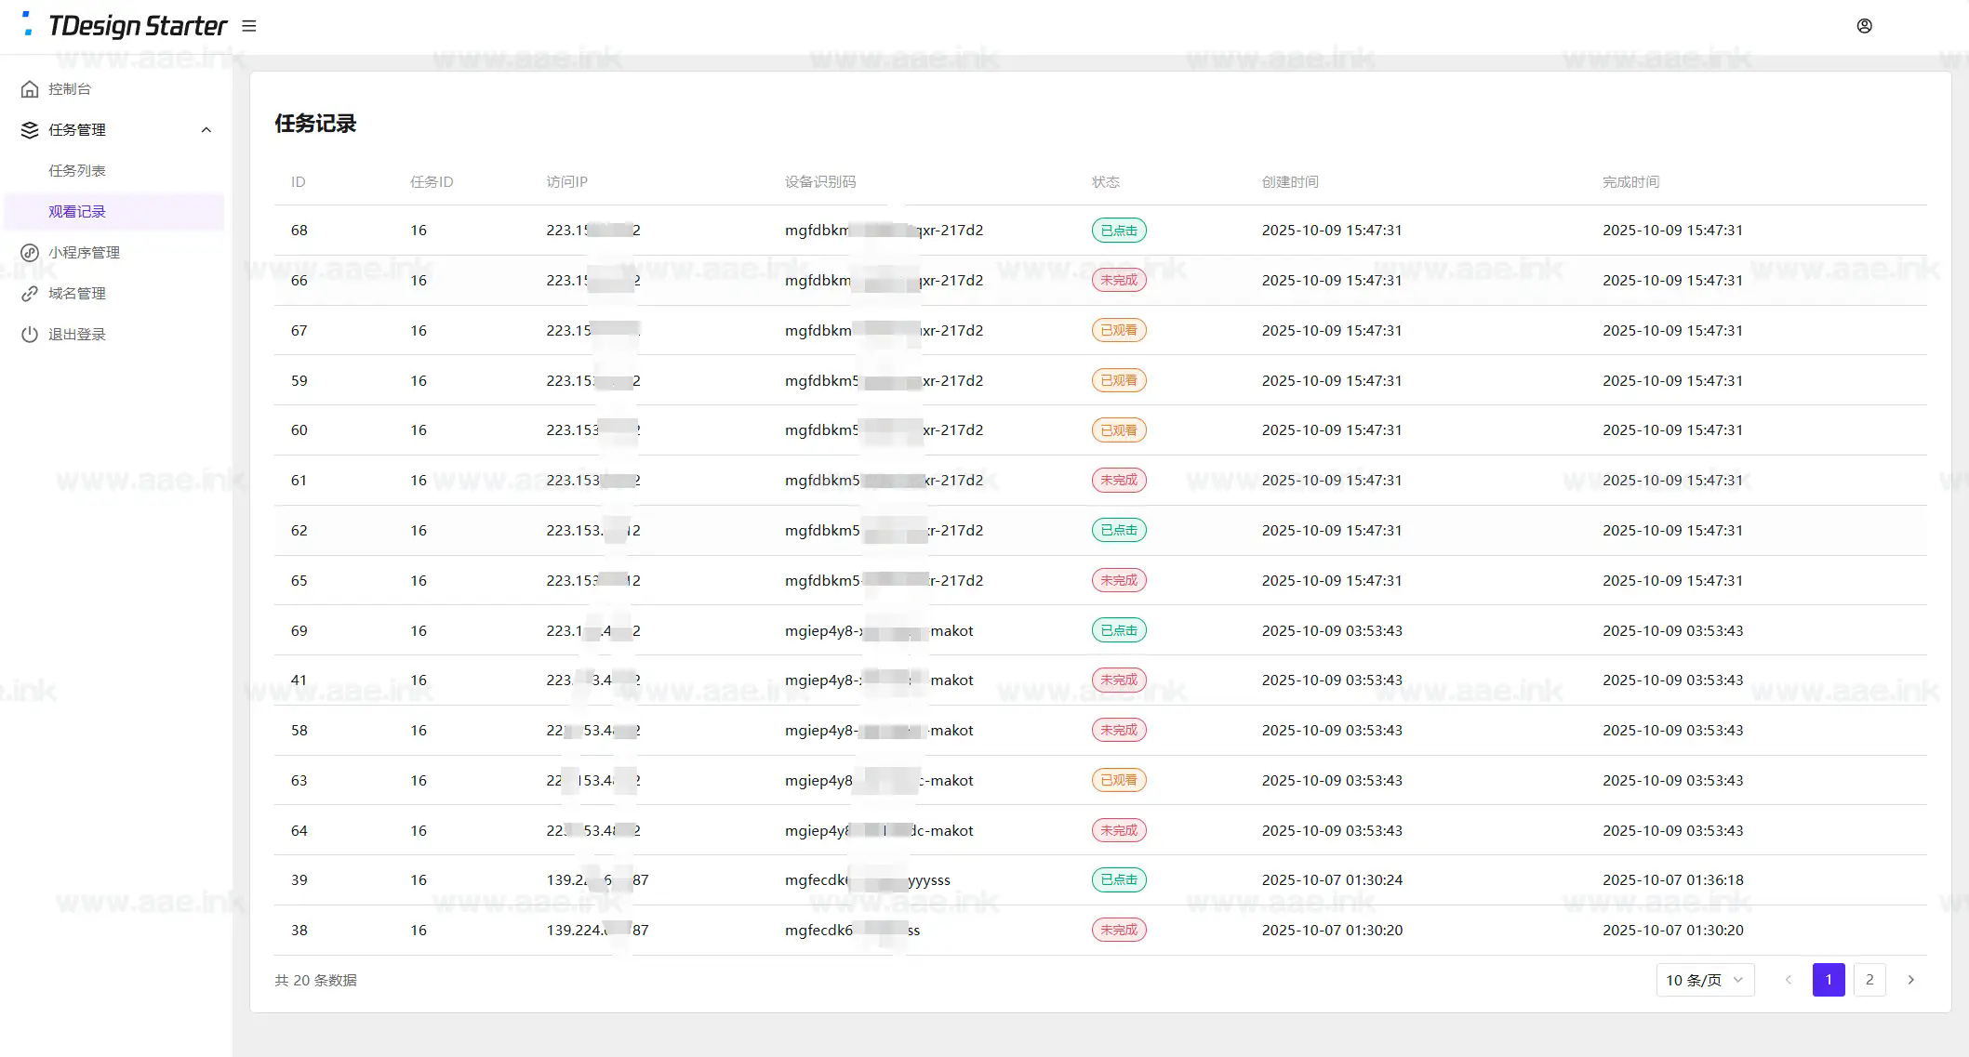
Task: Collapse the 任务管理 submenu chevron
Action: pyautogui.click(x=206, y=130)
